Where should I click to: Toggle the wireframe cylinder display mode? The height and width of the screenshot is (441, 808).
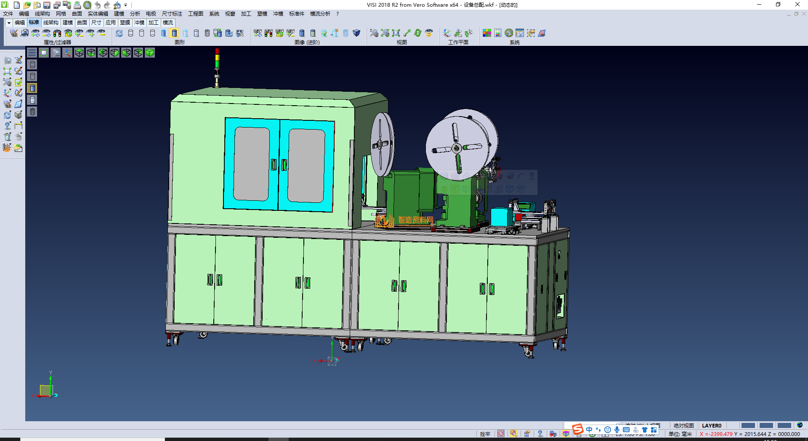130,33
